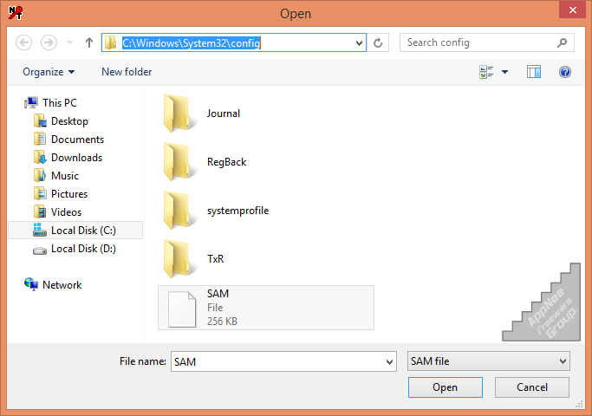Screen dimensions: 592x416
Task: Open the Organize menu
Action: pyautogui.click(x=49, y=72)
